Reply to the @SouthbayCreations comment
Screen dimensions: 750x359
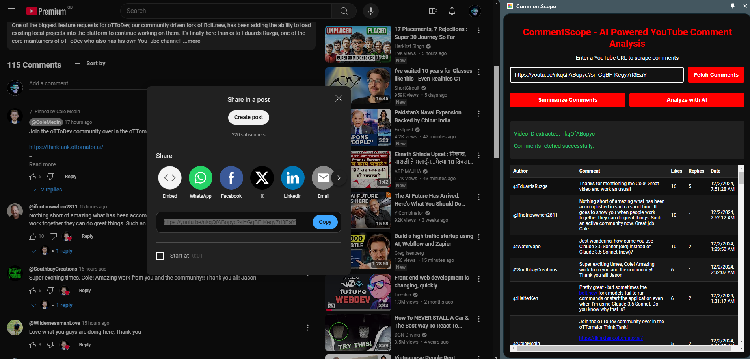pyautogui.click(x=85, y=291)
